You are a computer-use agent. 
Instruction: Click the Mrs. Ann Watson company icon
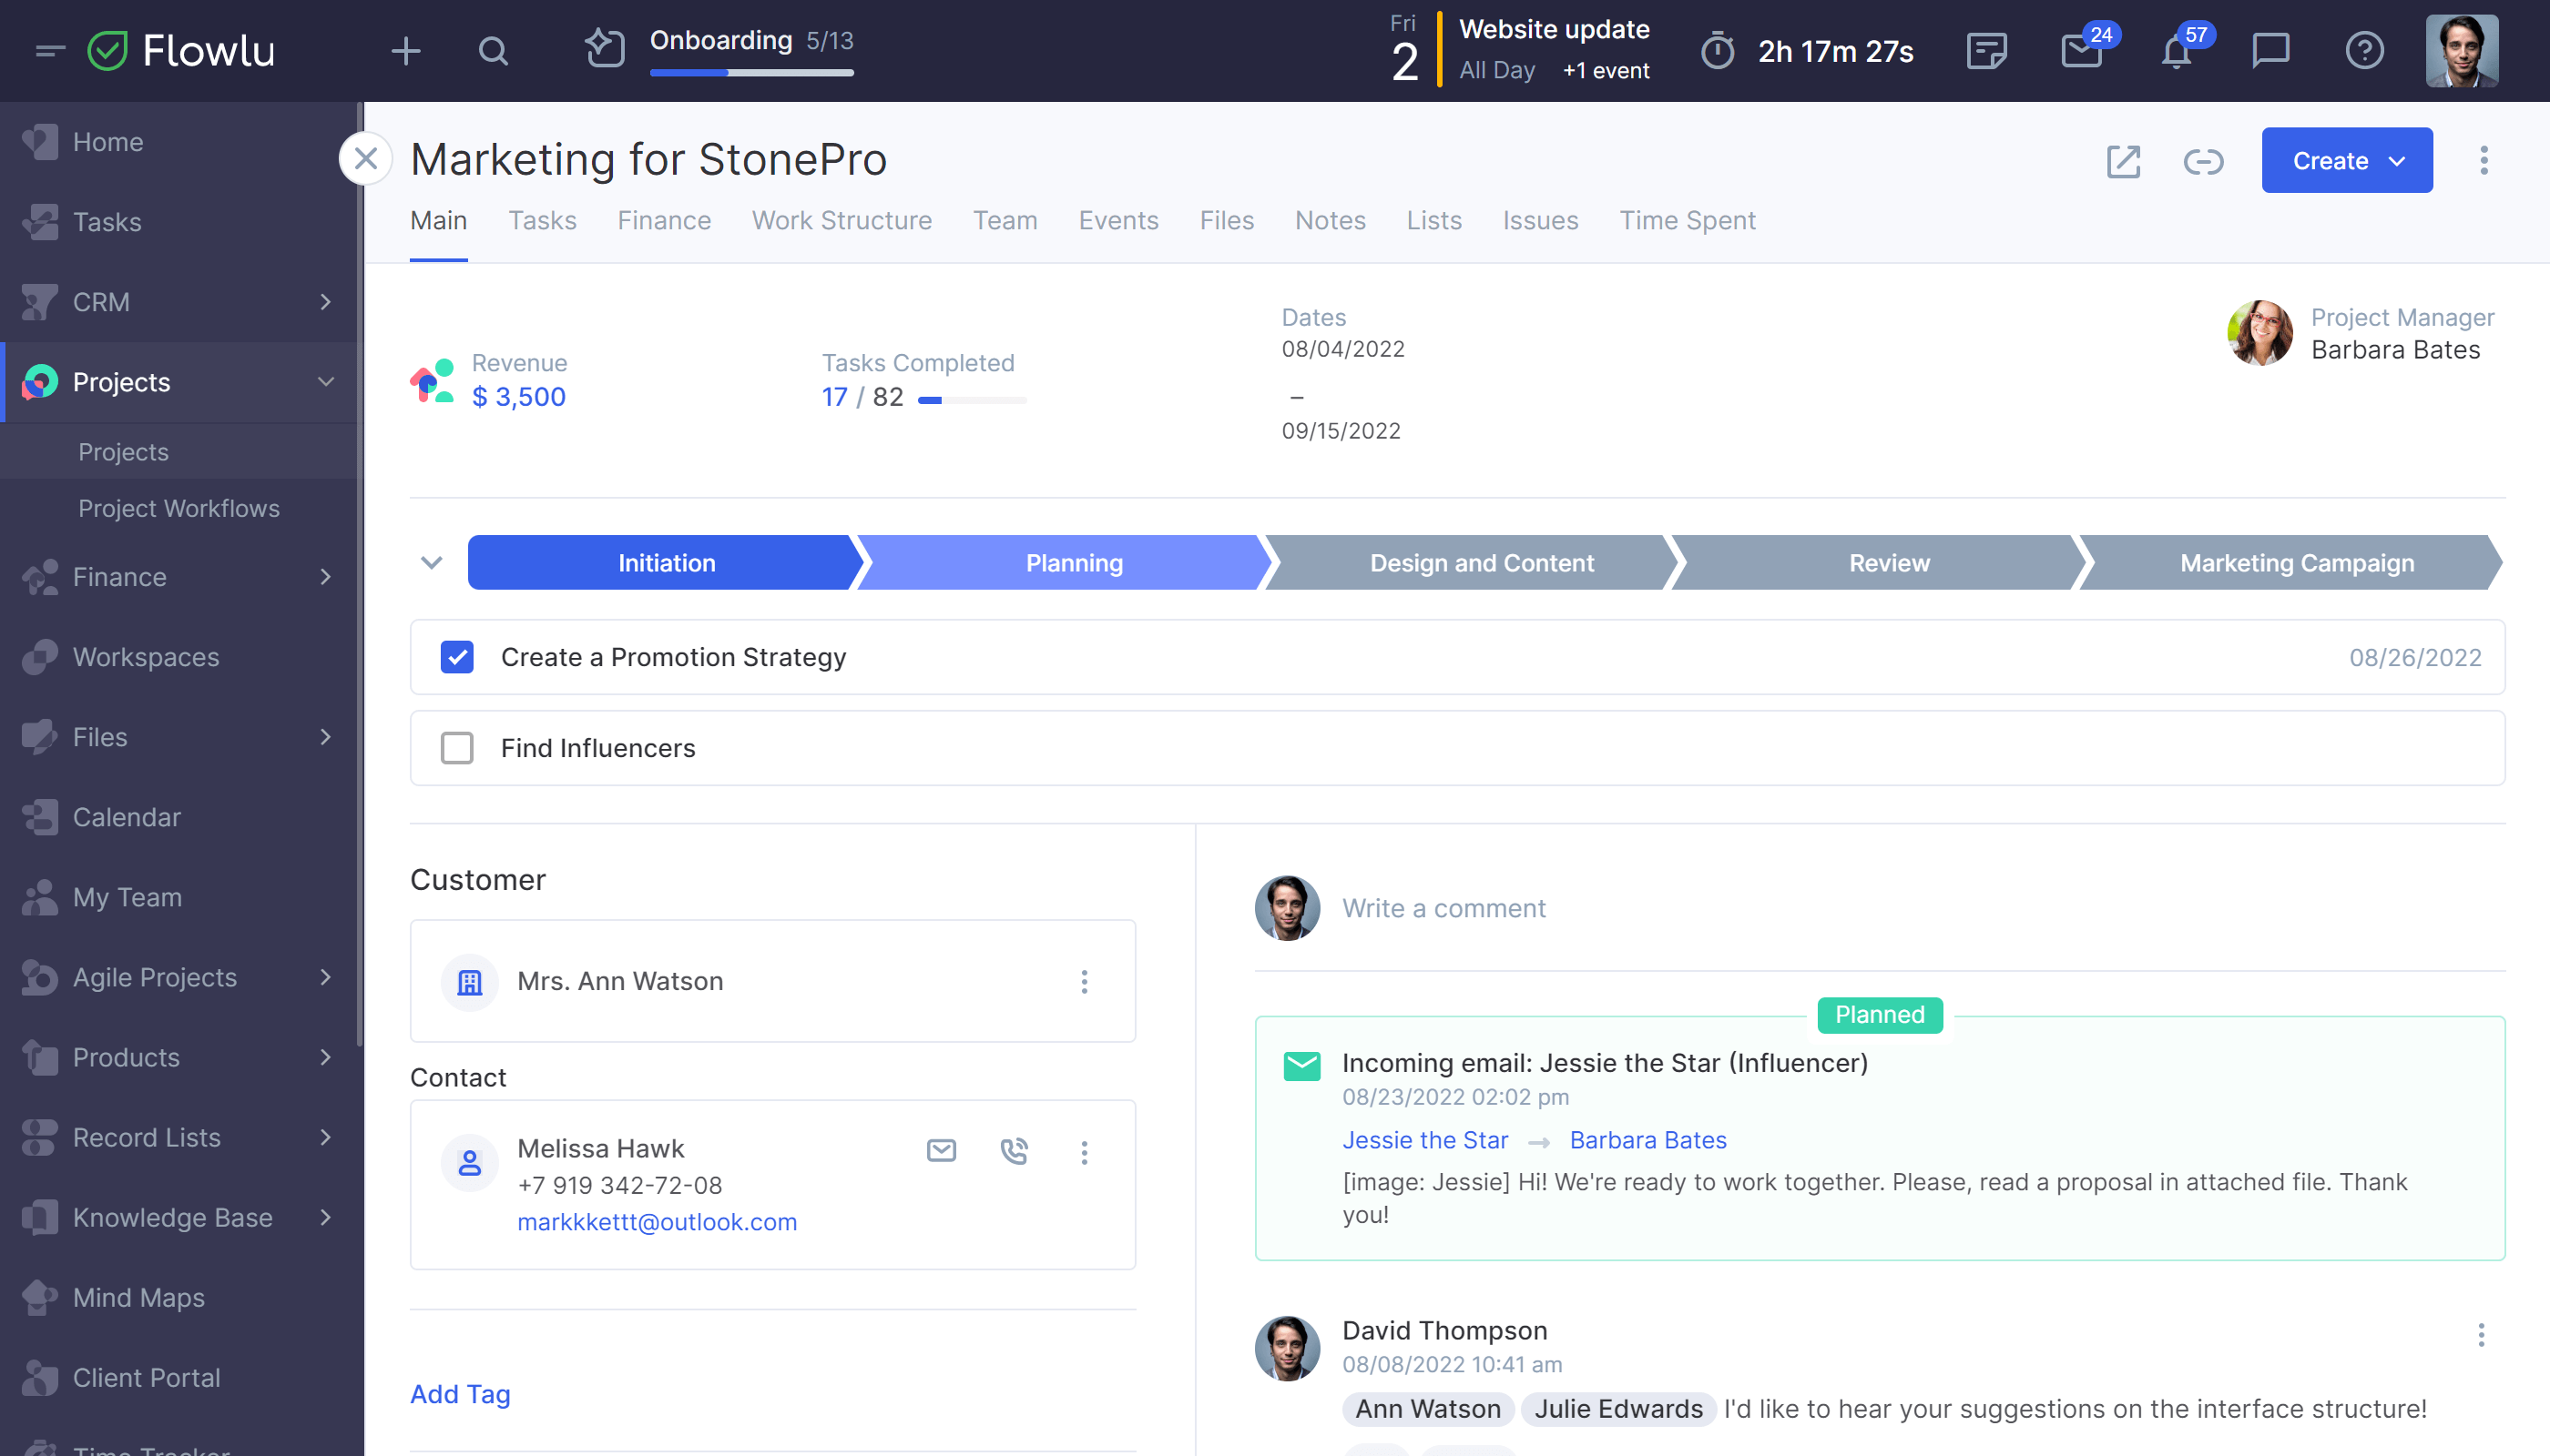click(469, 982)
